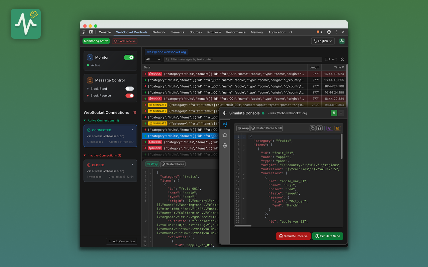This screenshot has height=267, width=428.
Task: Select the send (paper plane) icon in Simulate Console sidebar
Action: [x=225, y=125]
